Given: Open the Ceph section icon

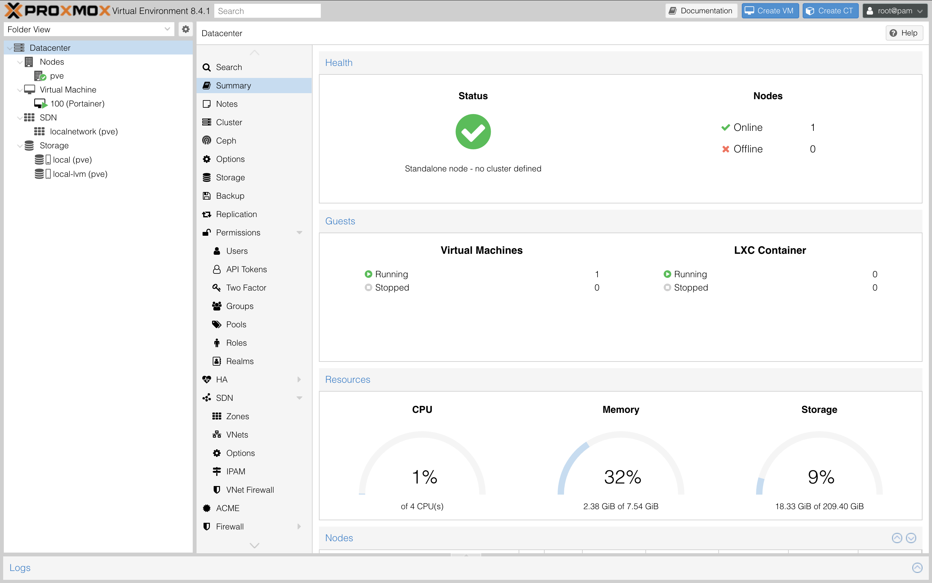Looking at the screenshot, I should click(207, 140).
